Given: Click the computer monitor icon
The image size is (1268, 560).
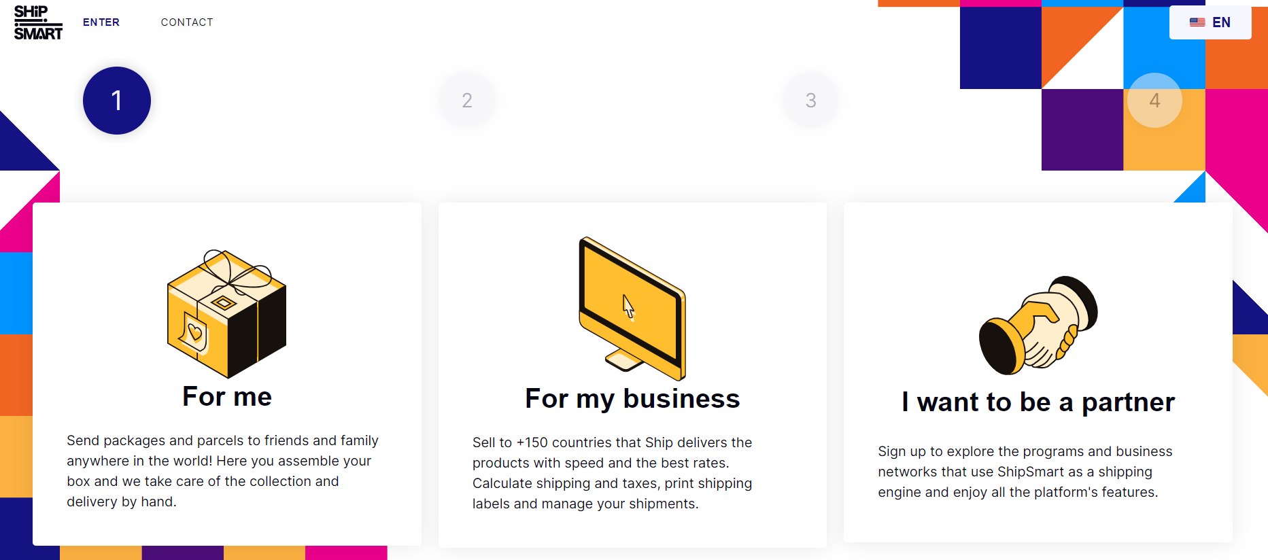Looking at the screenshot, I should (632, 309).
